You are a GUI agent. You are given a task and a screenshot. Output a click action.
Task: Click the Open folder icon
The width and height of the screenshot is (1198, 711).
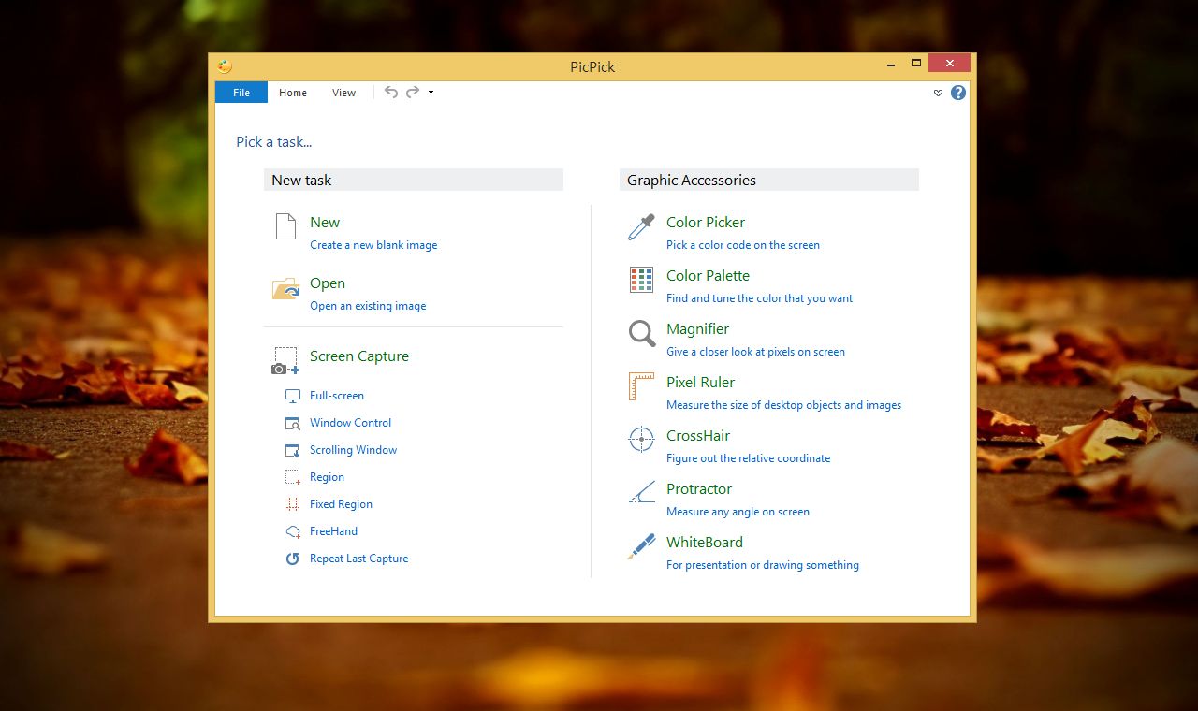pos(285,288)
